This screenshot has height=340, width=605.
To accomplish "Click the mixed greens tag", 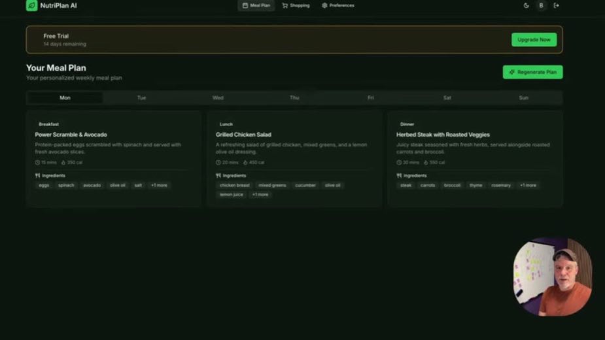I will [x=272, y=185].
